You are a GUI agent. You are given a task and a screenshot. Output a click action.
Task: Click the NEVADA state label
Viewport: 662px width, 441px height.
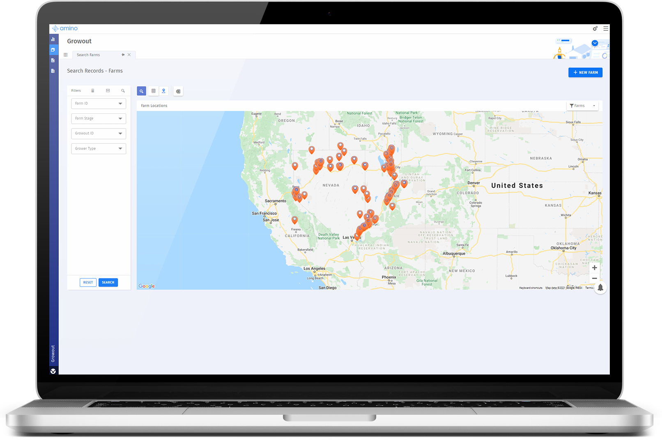(x=331, y=185)
